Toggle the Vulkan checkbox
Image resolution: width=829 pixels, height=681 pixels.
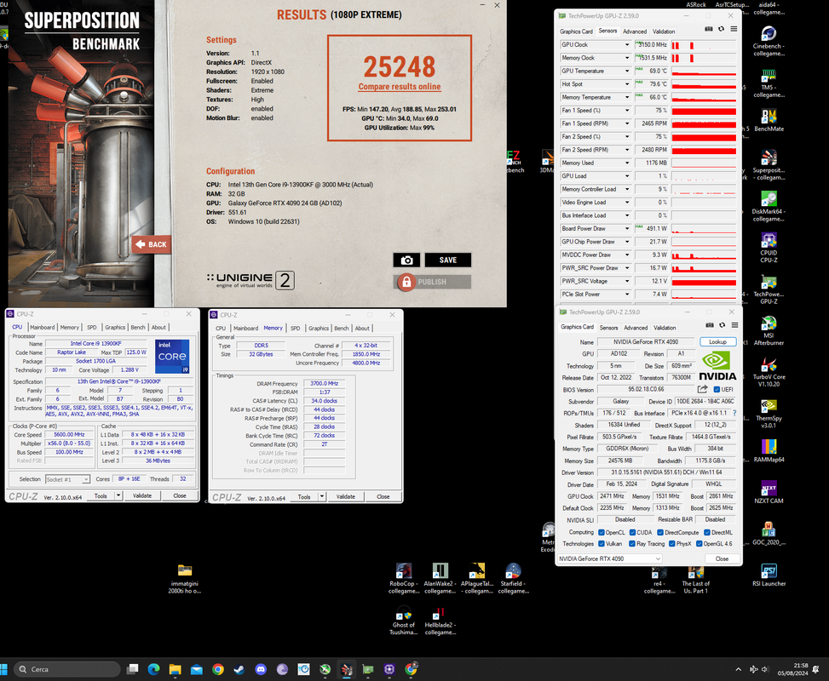click(602, 544)
